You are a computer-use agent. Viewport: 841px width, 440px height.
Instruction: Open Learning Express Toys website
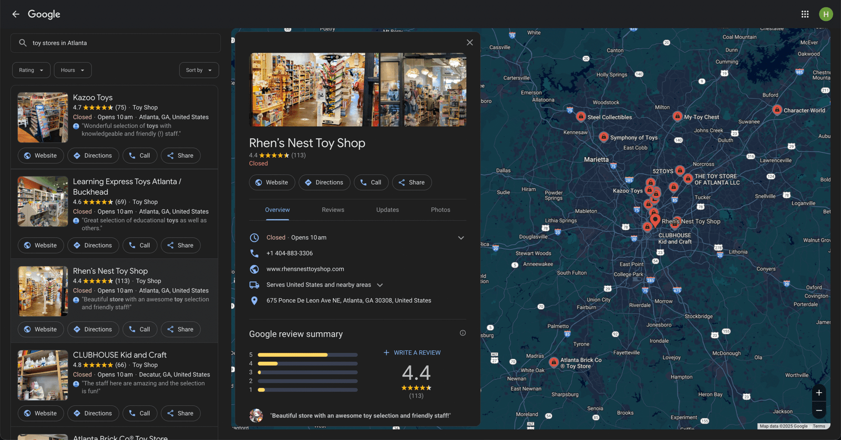click(x=41, y=245)
